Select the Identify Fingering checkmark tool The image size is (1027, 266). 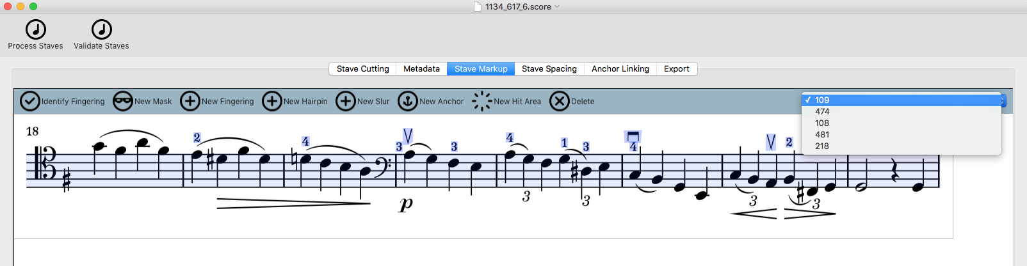(x=30, y=101)
